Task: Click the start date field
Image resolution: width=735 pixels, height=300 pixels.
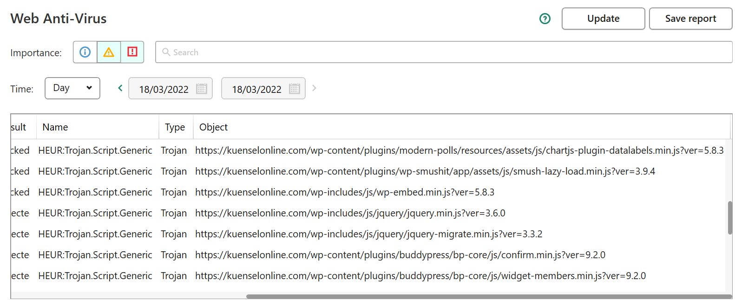Action: pyautogui.click(x=171, y=88)
